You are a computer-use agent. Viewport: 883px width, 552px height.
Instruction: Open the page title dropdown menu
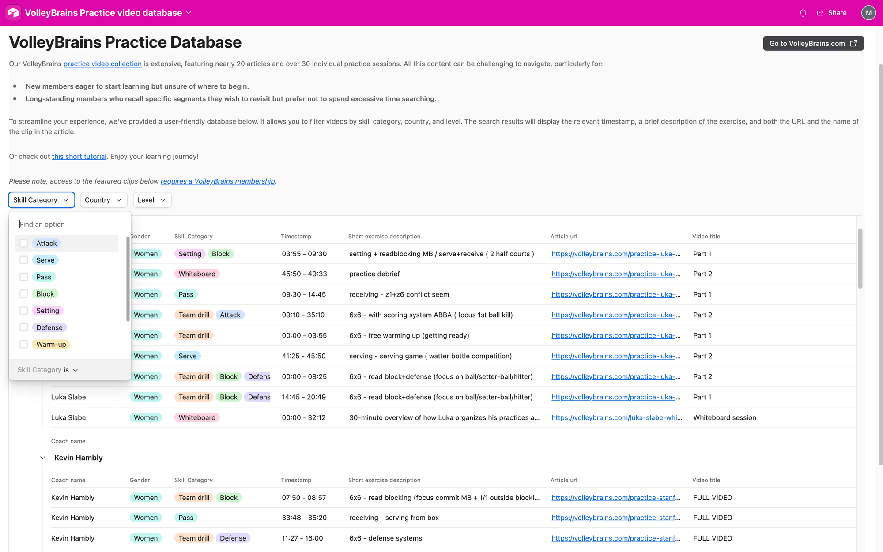tap(189, 13)
